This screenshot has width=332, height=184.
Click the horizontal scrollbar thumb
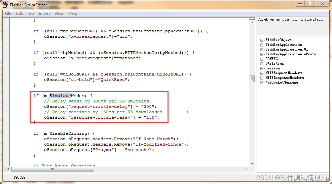[53, 170]
